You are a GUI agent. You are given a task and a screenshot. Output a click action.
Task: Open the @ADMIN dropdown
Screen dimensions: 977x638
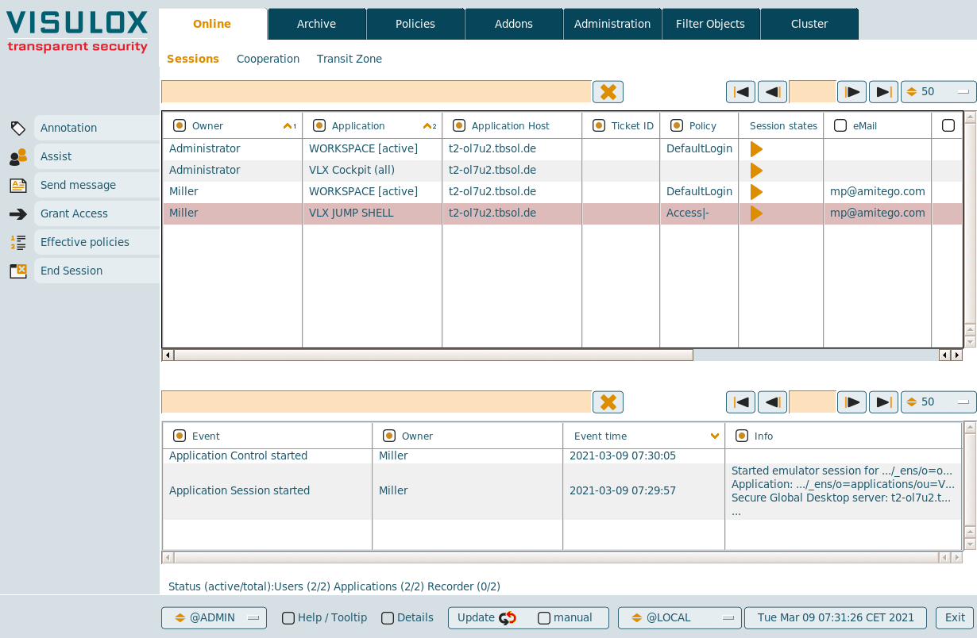tap(214, 618)
